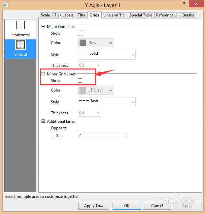
Task: Click the Apply To... button
Action: (x=94, y=206)
